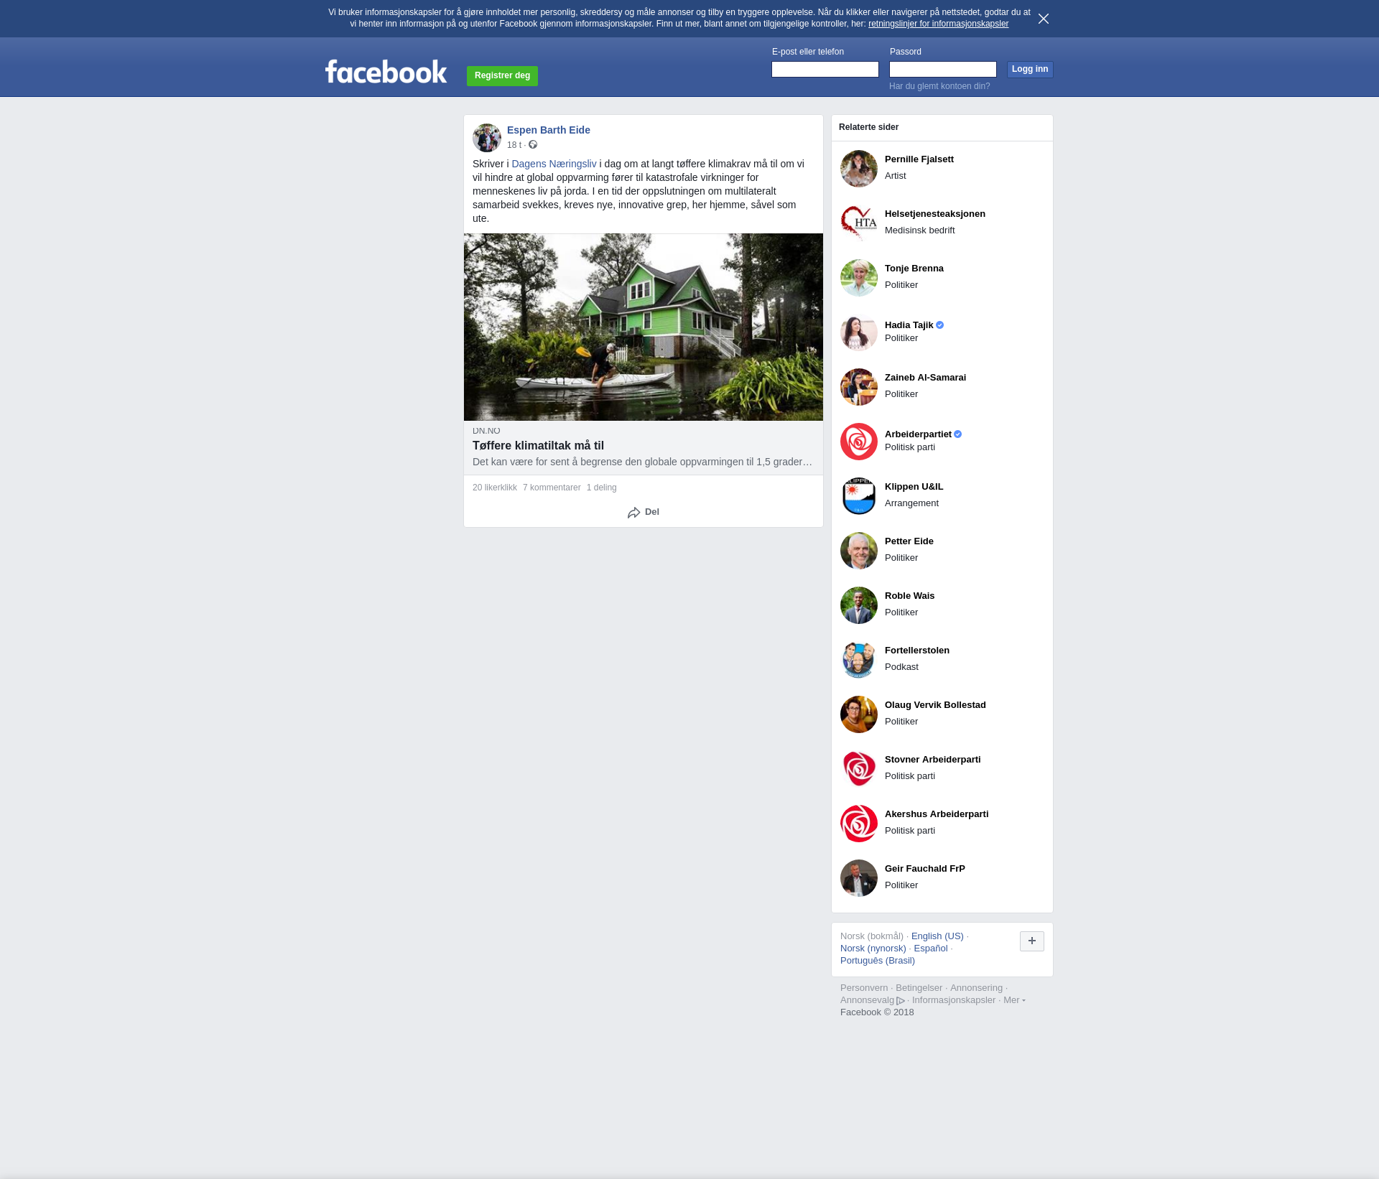Open the Betingelser footer link
This screenshot has width=1379, height=1179.
[919, 988]
